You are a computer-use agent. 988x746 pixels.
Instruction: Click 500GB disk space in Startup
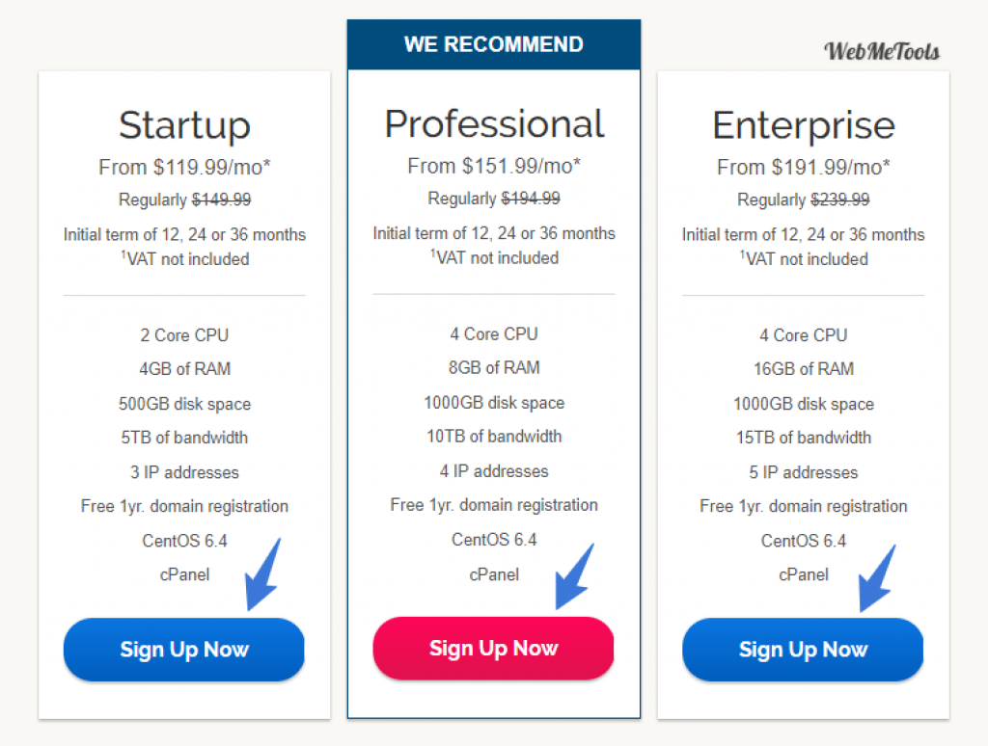184,404
